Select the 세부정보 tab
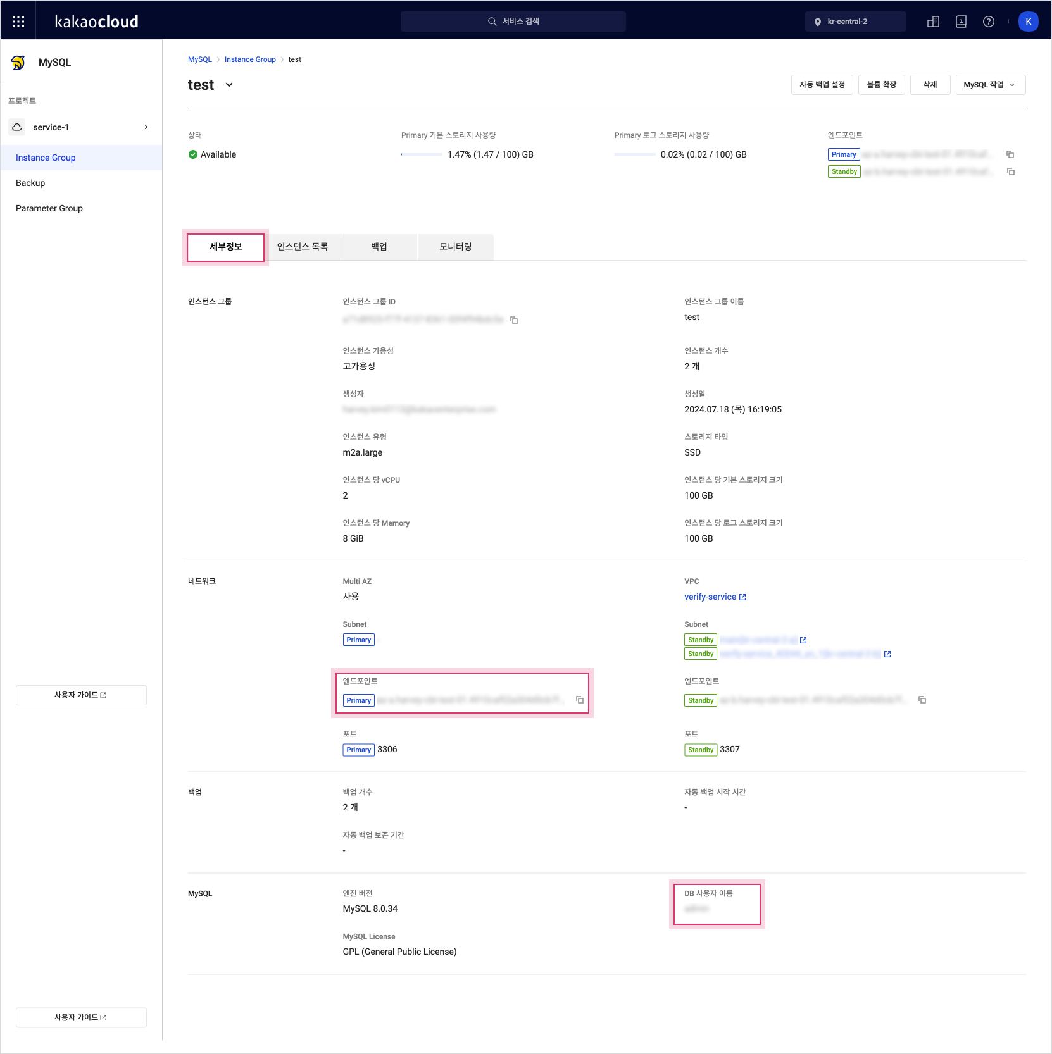The width and height of the screenshot is (1052, 1054). (x=226, y=247)
